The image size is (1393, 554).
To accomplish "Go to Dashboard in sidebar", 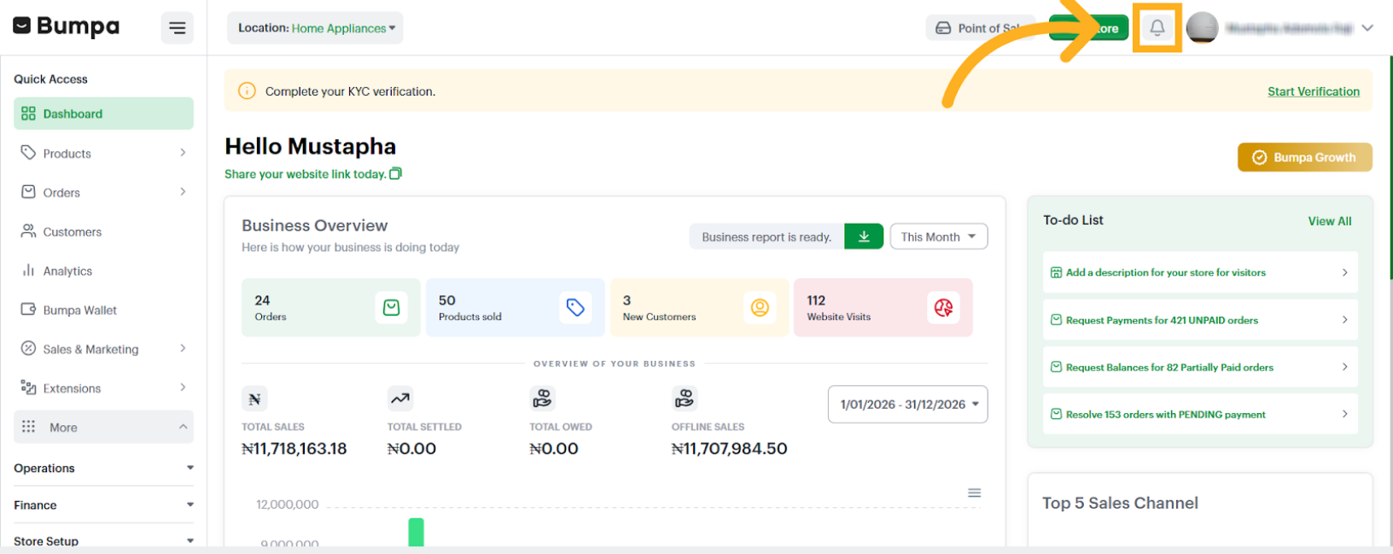I will (x=103, y=114).
